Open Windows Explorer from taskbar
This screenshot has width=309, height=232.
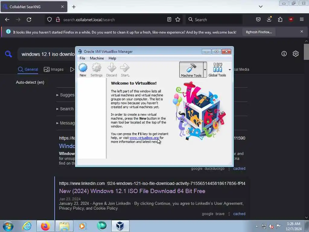tap(64, 226)
